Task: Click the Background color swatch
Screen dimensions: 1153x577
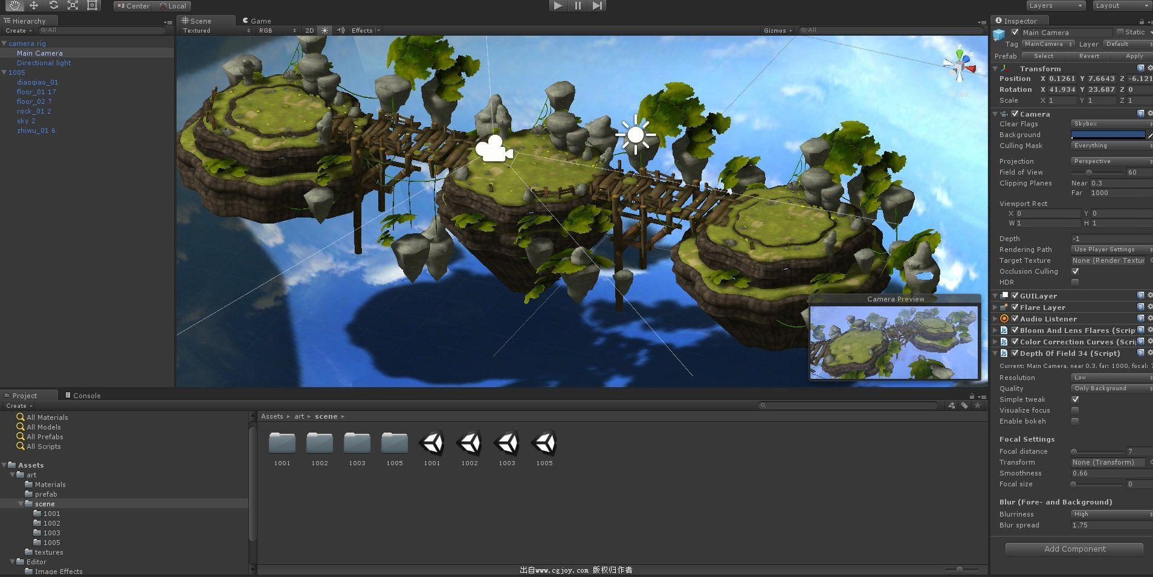Action: (1108, 135)
